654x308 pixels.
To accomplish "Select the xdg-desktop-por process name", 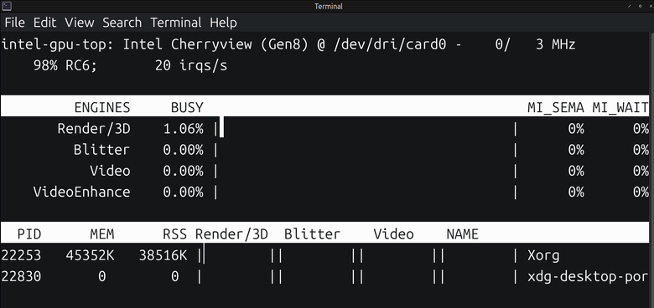I will point(588,276).
